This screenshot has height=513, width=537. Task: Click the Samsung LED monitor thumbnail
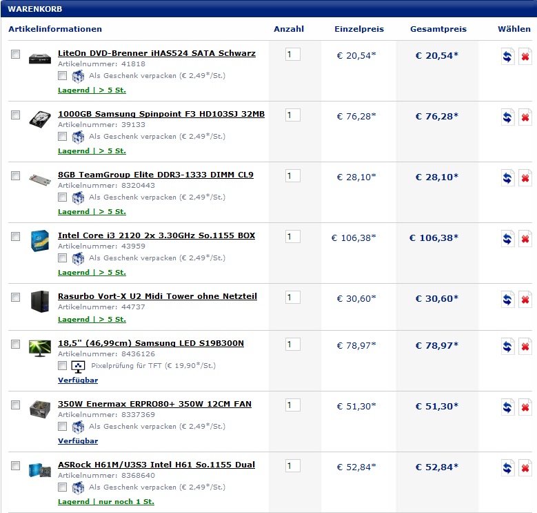pyautogui.click(x=40, y=349)
